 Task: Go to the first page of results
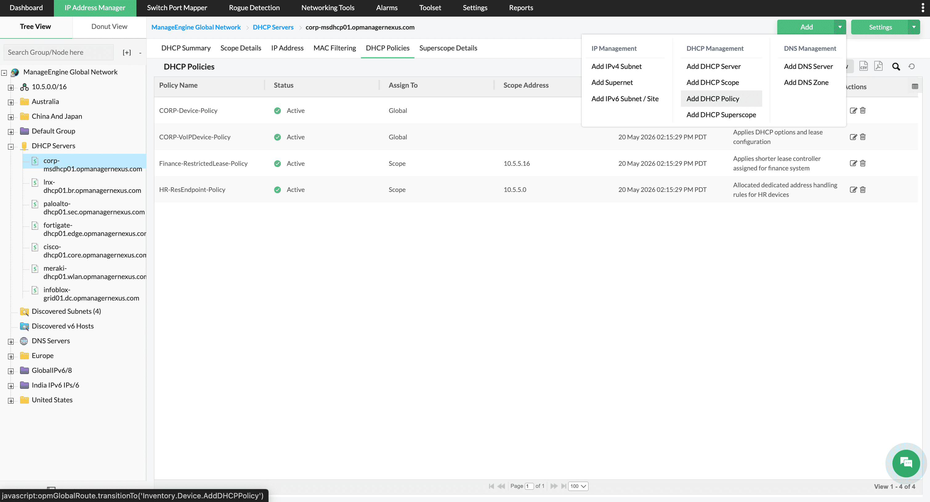click(x=491, y=486)
